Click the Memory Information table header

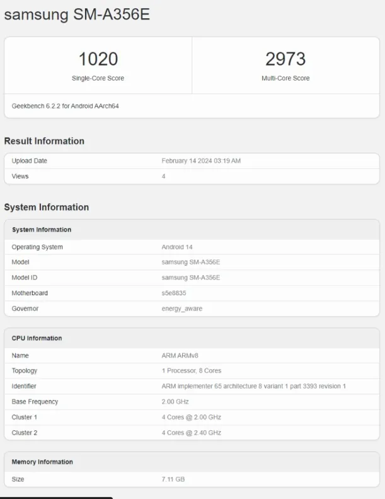42,462
